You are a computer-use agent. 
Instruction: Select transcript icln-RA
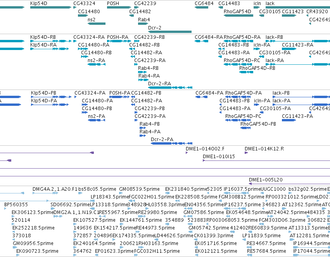(262, 45)
